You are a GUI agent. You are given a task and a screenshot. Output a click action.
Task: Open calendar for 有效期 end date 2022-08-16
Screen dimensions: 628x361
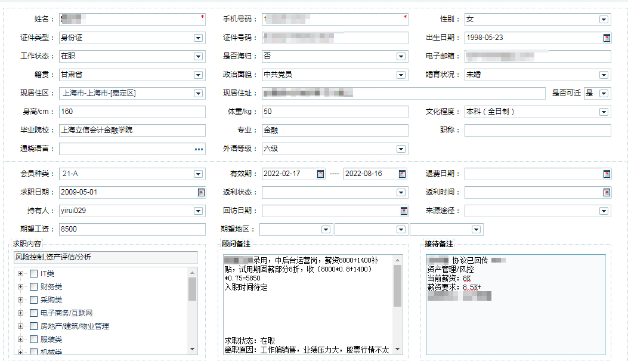[402, 174]
